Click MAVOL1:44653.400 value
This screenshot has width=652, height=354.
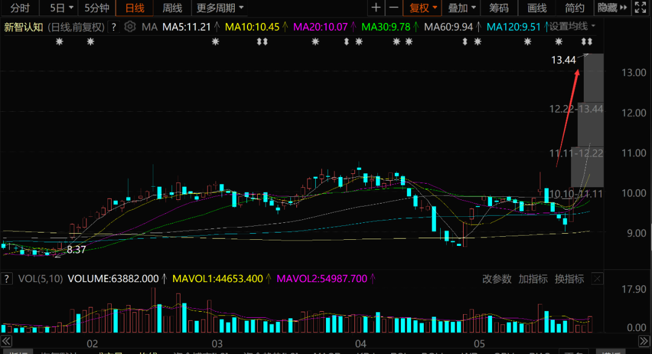point(217,278)
